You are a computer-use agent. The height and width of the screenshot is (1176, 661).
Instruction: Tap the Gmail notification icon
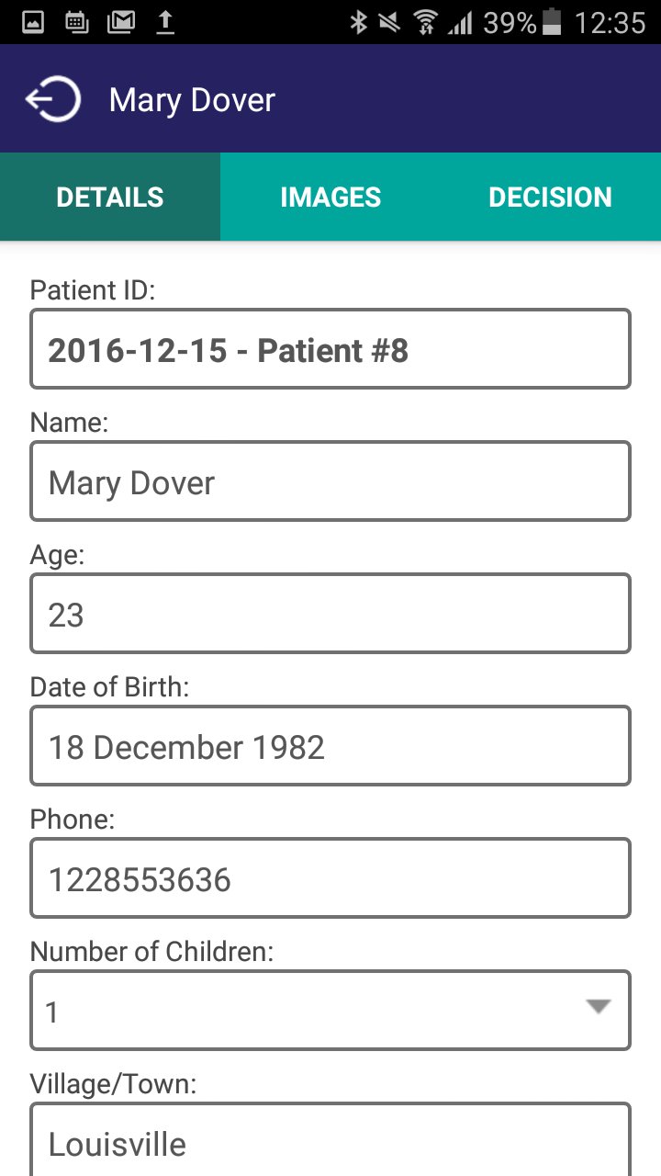click(121, 22)
